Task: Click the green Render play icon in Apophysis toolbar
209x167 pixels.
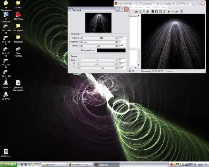Action: coord(169,11)
